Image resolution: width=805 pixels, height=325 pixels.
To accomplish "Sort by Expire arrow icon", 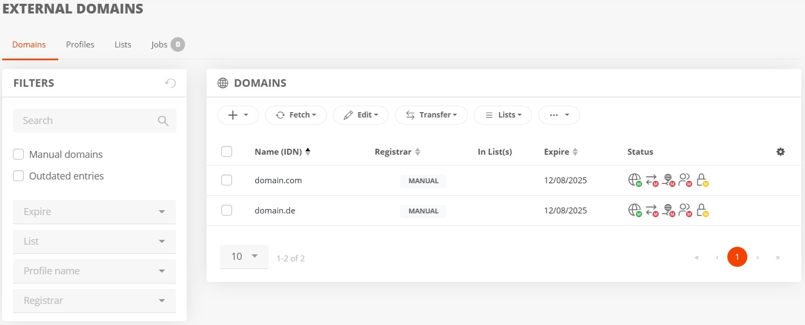I will pyautogui.click(x=575, y=152).
